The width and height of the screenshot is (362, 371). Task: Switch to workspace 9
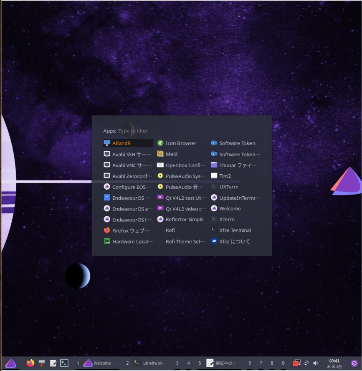click(283, 363)
